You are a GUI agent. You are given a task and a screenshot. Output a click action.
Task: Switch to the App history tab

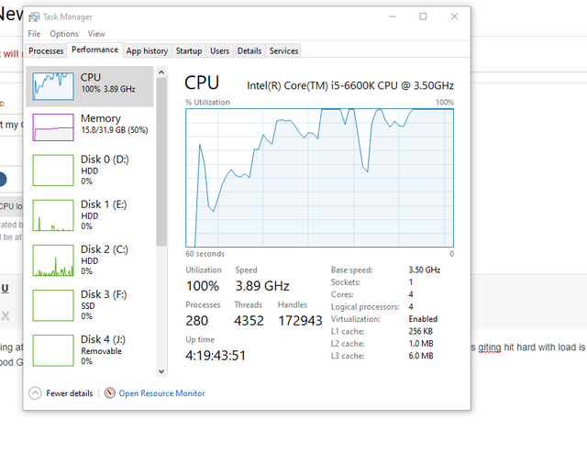coord(147,51)
